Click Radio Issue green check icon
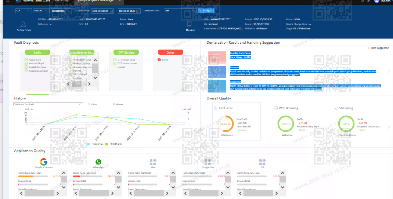 pyautogui.click(x=26, y=59)
